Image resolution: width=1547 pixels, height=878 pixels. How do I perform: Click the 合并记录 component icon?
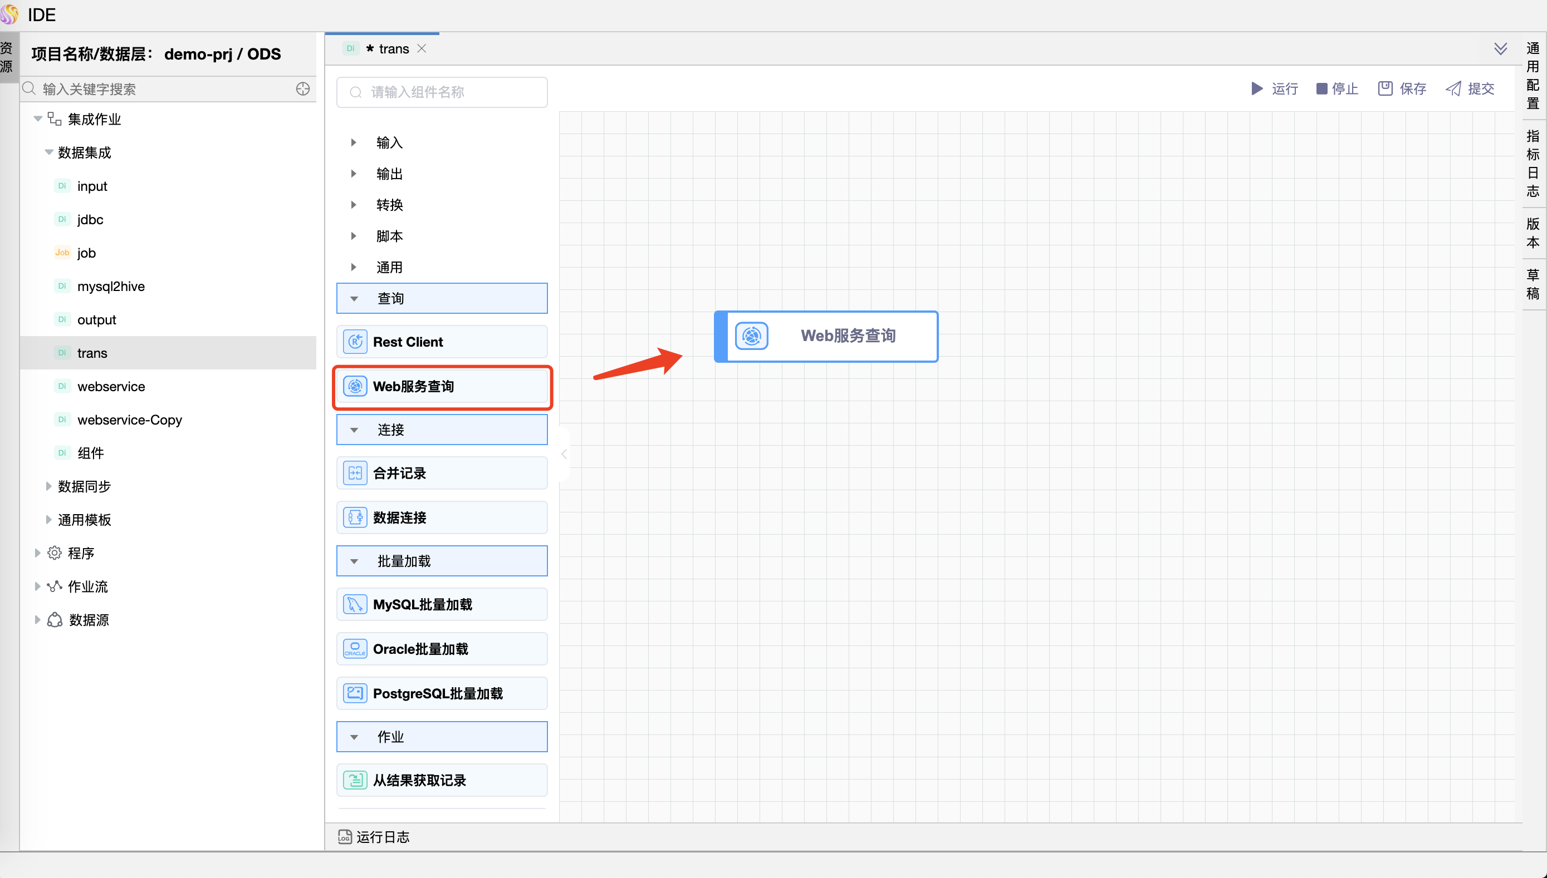pos(355,473)
